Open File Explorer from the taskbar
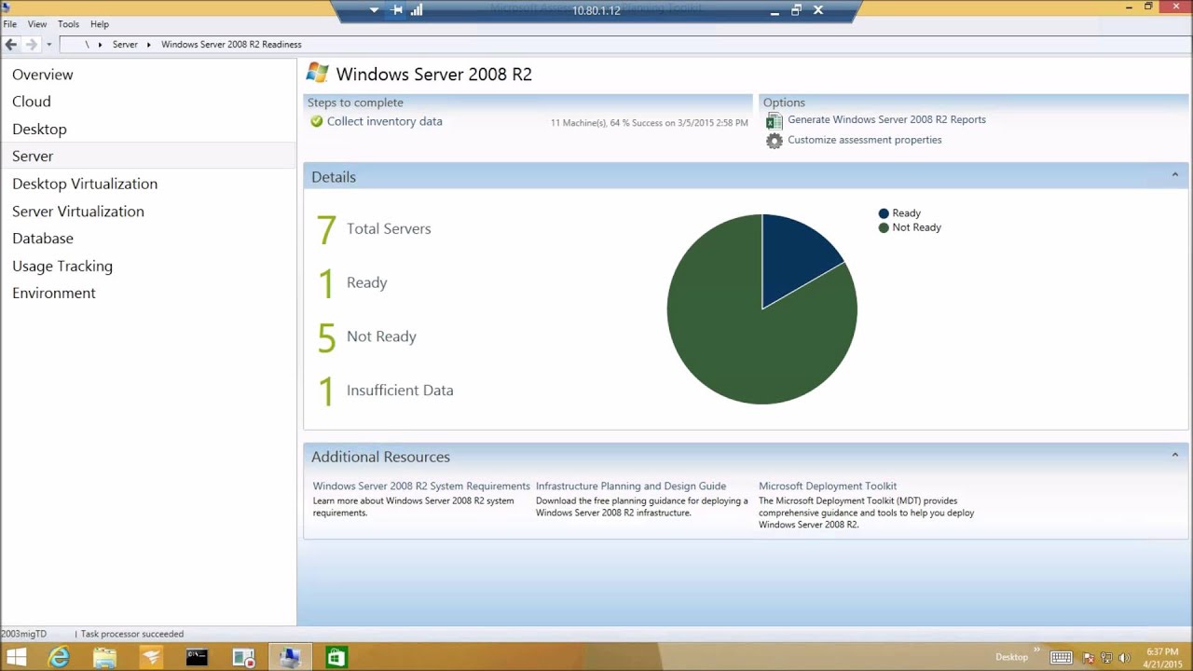 104,658
